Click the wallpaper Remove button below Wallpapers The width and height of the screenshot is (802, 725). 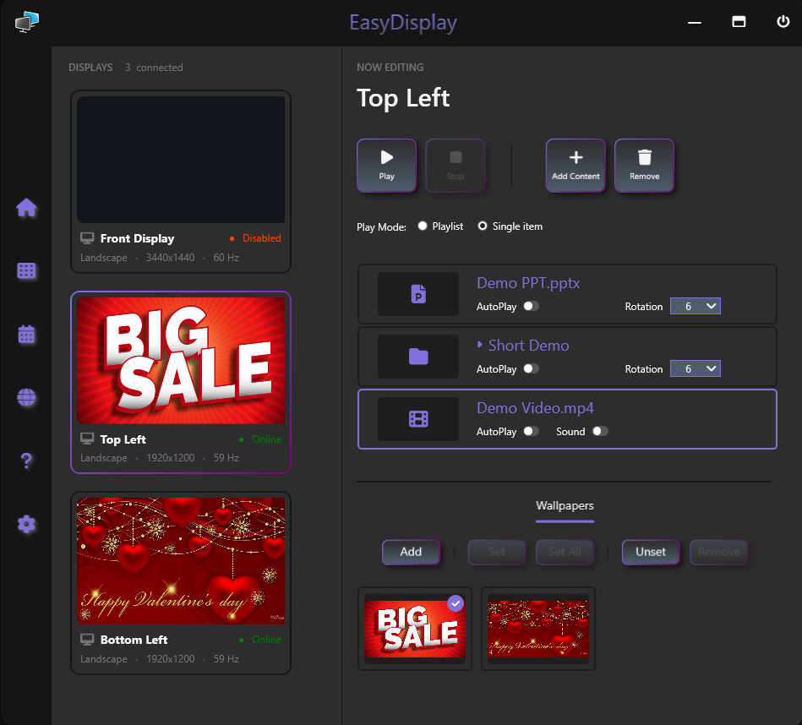pos(718,552)
